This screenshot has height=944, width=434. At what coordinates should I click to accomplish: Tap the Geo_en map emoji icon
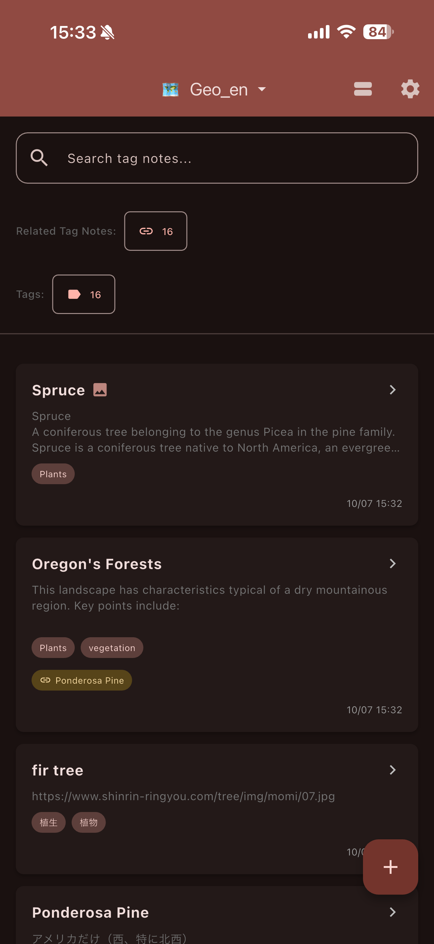point(170,90)
